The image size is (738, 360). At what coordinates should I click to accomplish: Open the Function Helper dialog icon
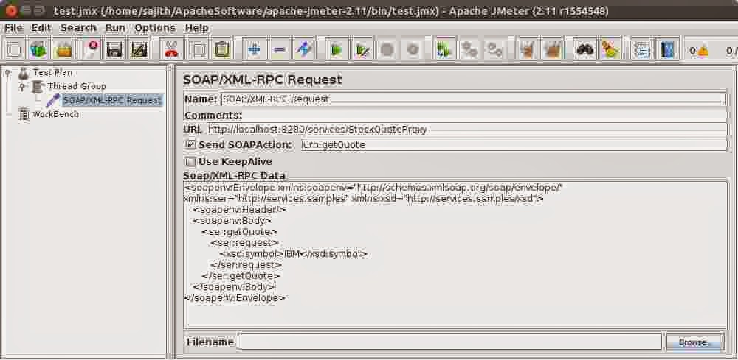click(641, 49)
